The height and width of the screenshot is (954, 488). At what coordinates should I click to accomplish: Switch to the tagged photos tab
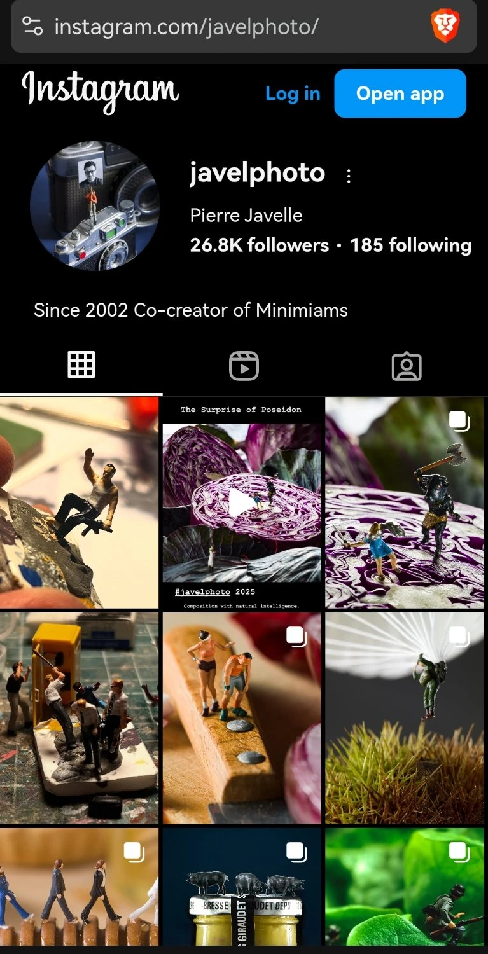pyautogui.click(x=407, y=366)
